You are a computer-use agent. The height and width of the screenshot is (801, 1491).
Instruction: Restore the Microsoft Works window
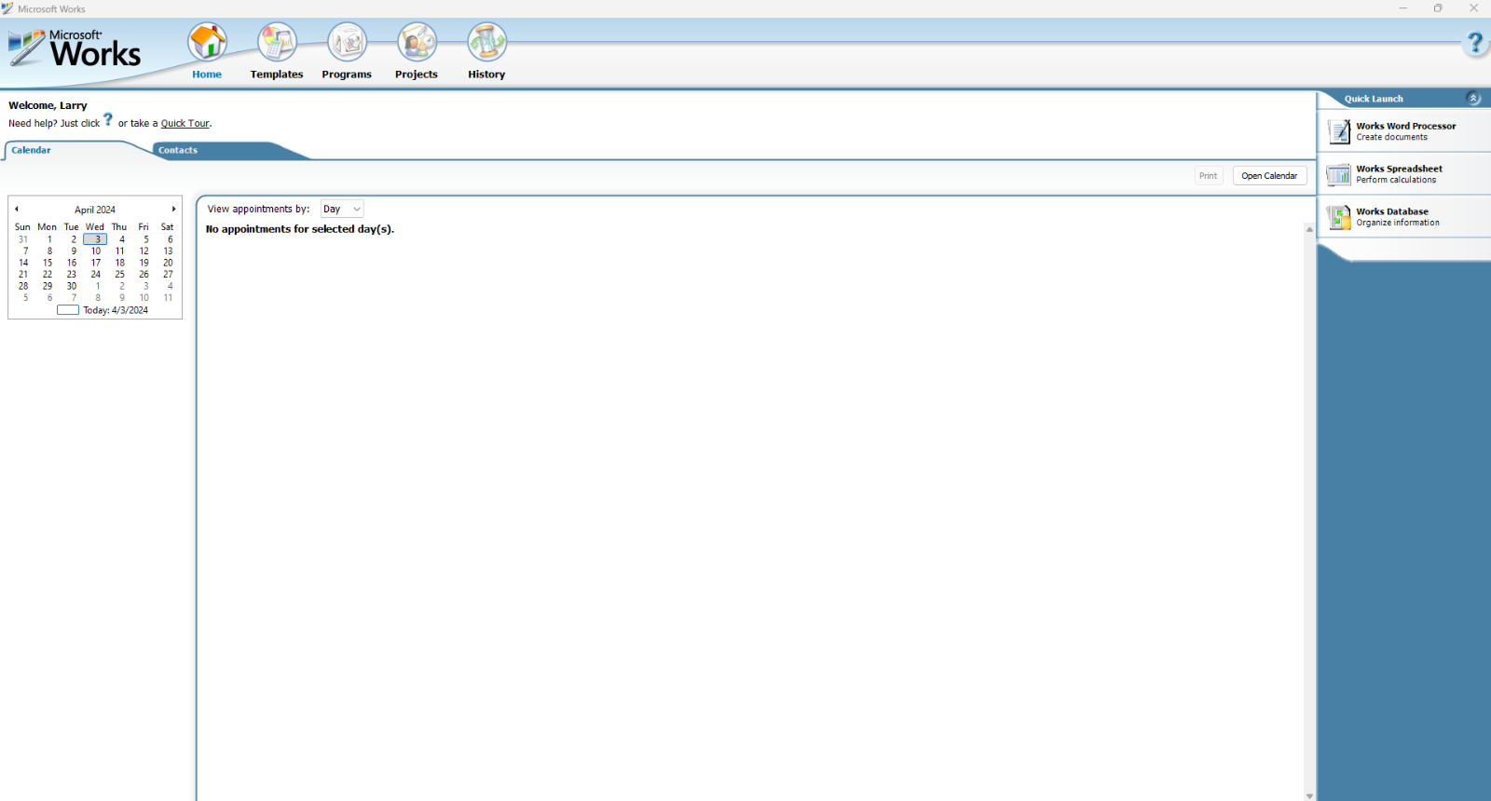[1438, 8]
